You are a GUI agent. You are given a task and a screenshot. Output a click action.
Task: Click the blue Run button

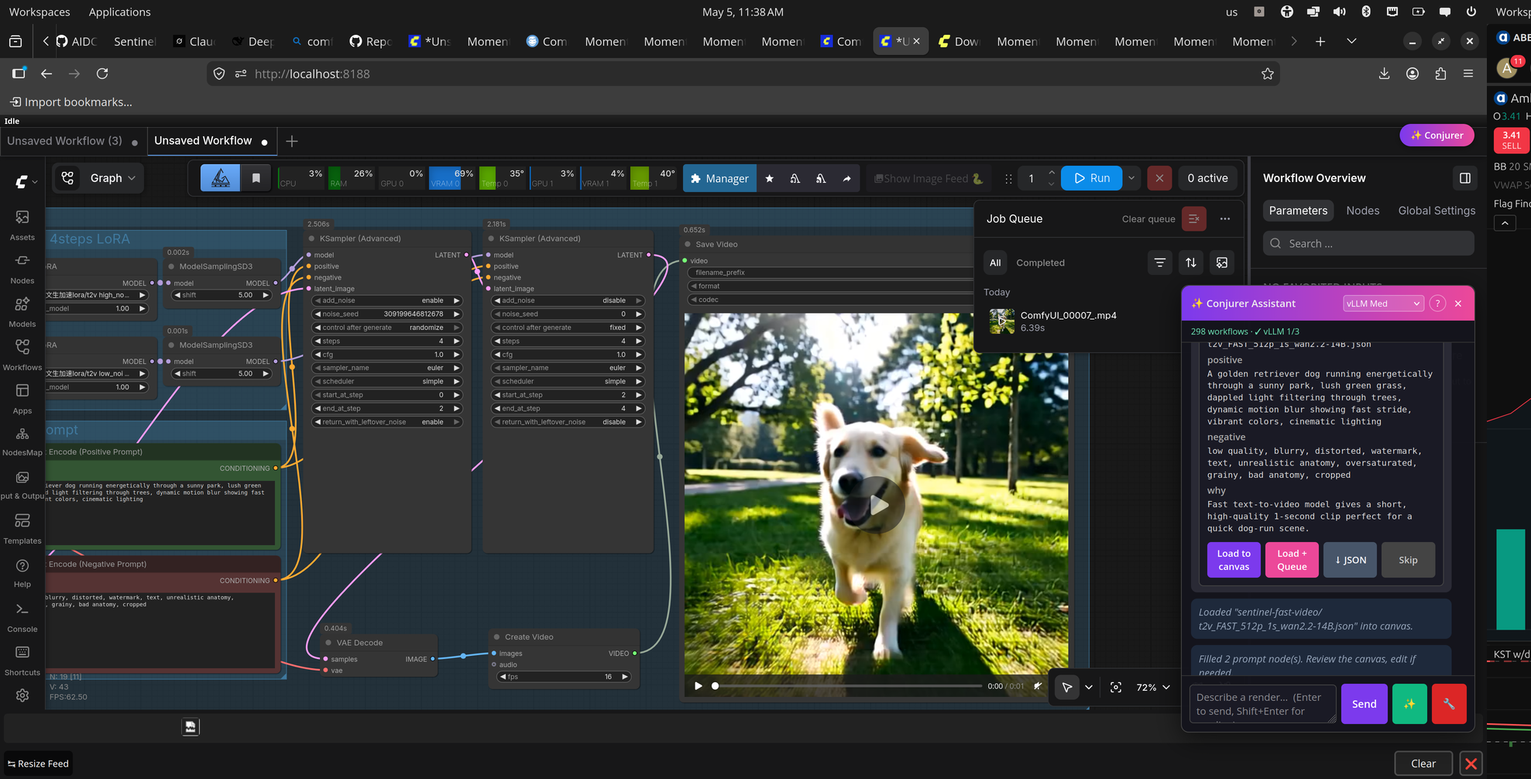1092,178
